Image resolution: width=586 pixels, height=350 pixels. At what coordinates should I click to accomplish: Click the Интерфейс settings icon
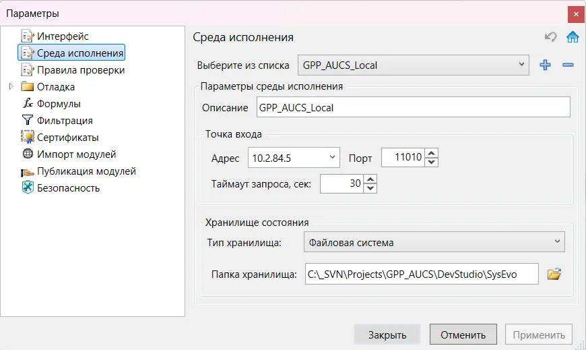28,36
